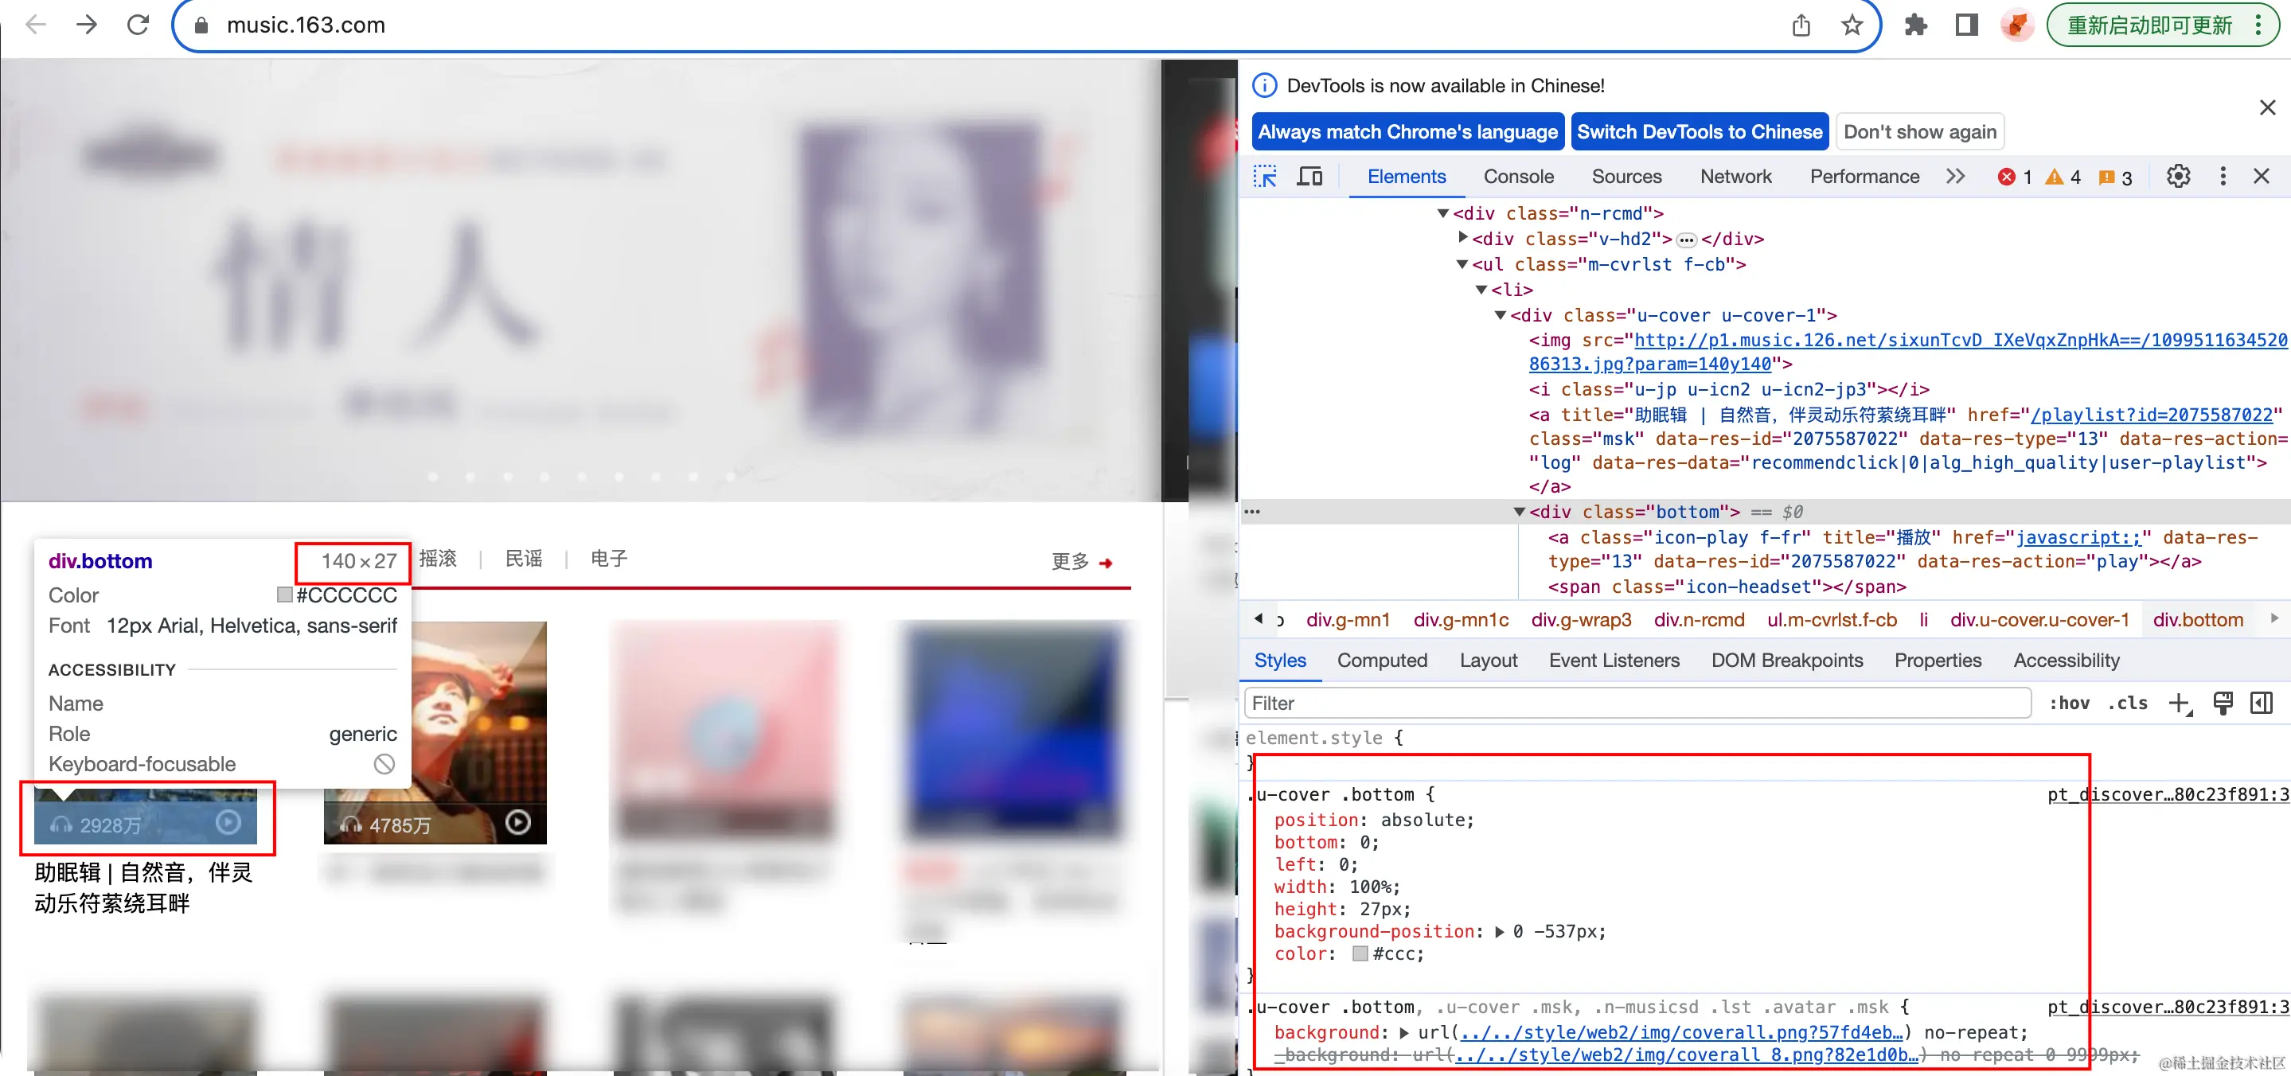Toggle the .cls element classes button
The width and height of the screenshot is (2291, 1076).
tap(2126, 703)
